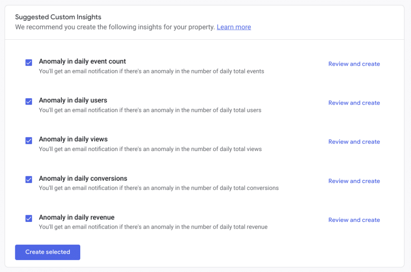Select the Anomaly in daily event count title
The width and height of the screenshot is (411, 272).
[82, 61]
